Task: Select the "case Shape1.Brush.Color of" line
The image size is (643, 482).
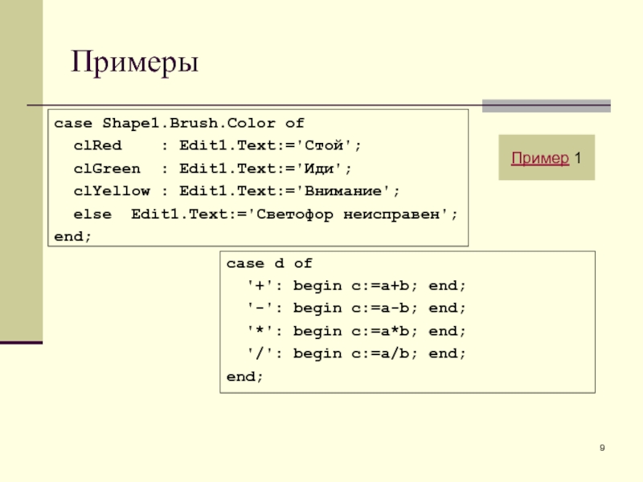Action: point(178,124)
